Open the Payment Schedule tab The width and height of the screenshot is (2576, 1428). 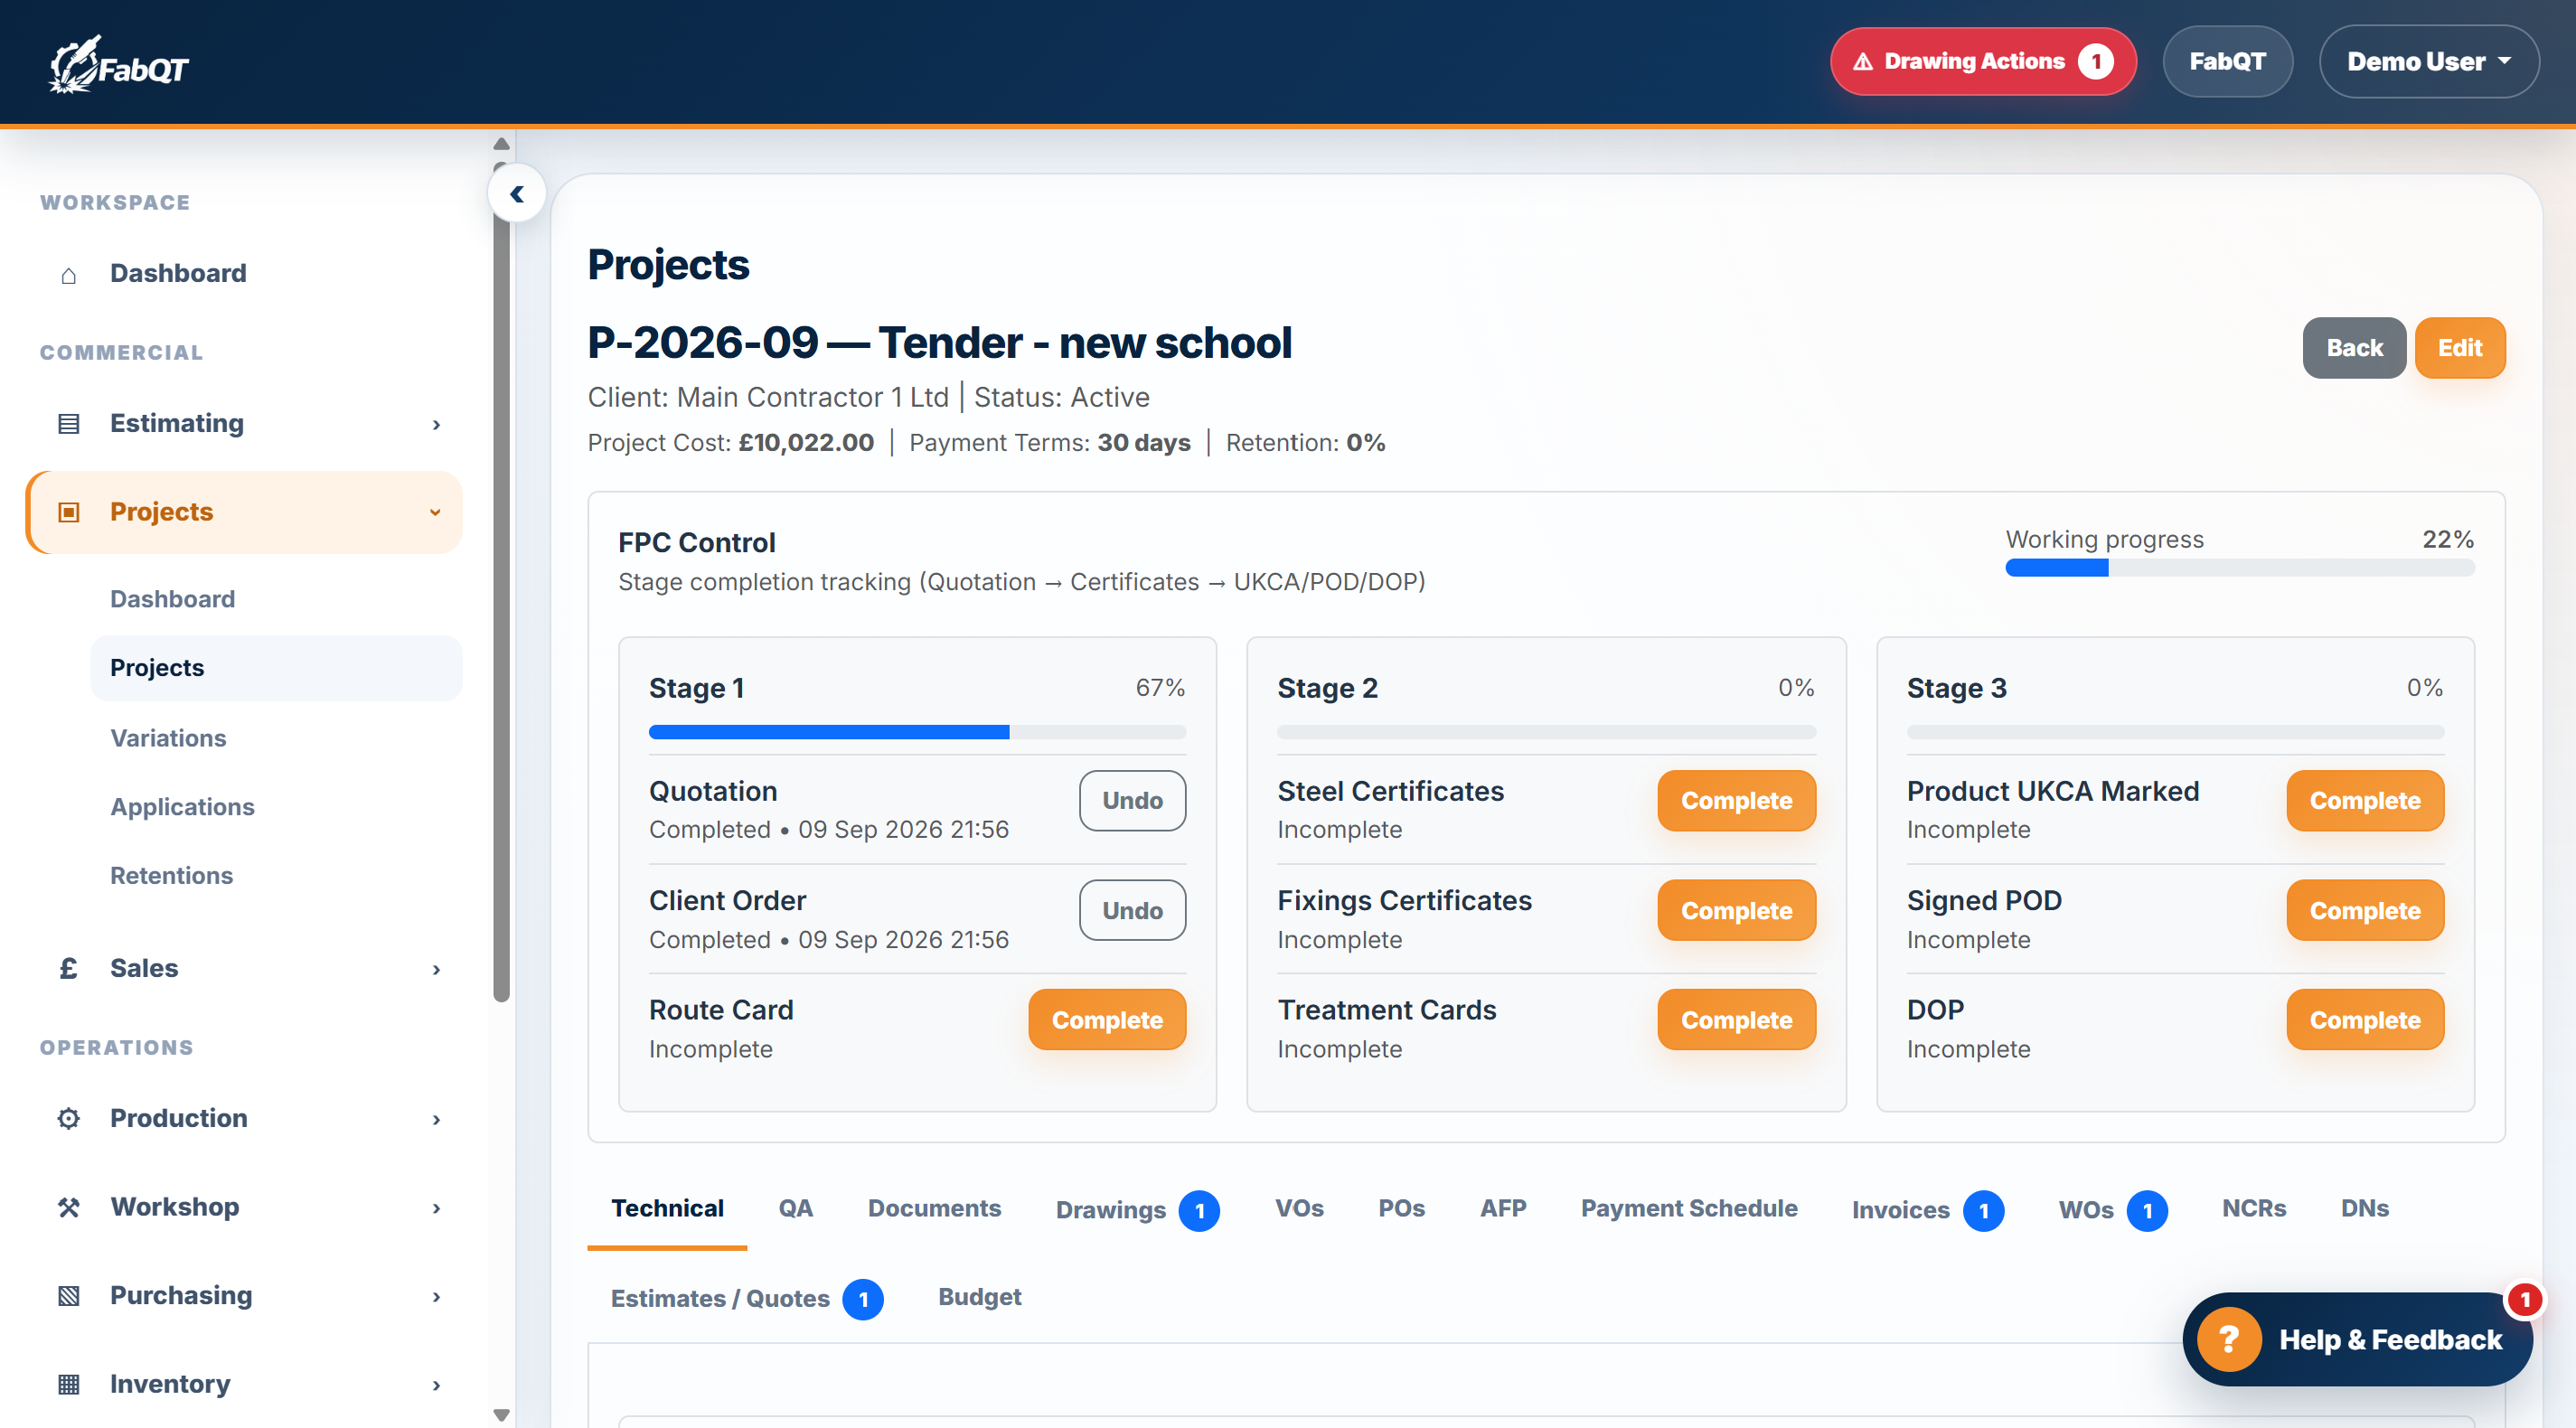click(1688, 1208)
